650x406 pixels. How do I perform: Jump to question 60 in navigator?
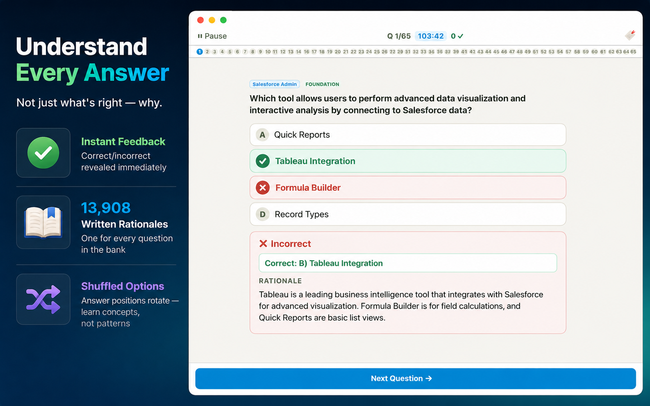tap(594, 52)
